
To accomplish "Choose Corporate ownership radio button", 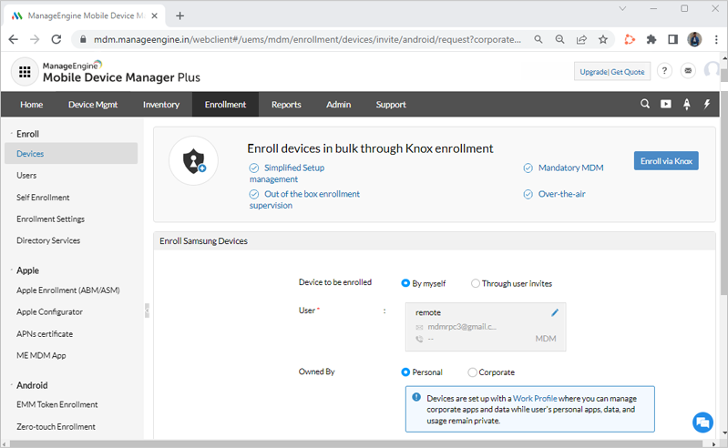I will (472, 372).
